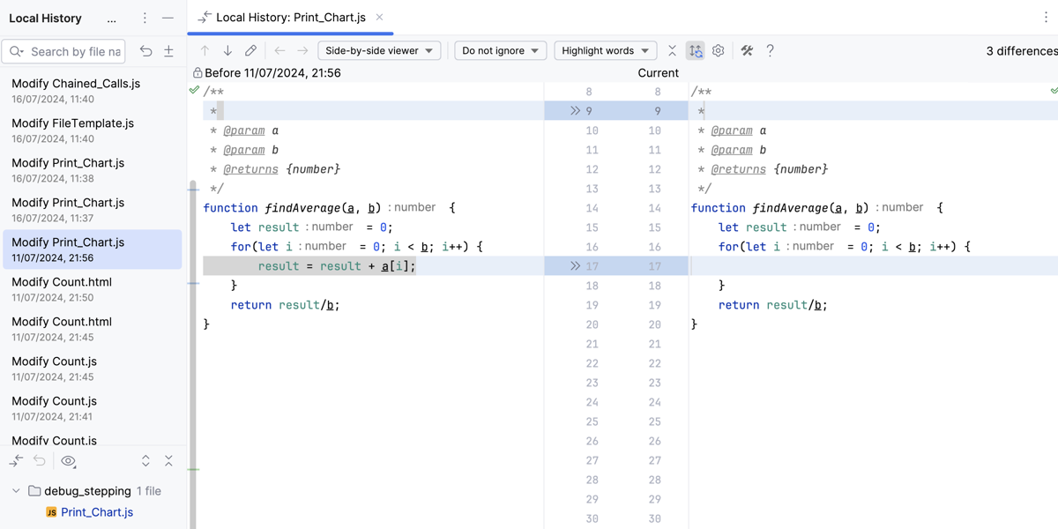
Task: Open diff settings gear icon
Action: (719, 51)
